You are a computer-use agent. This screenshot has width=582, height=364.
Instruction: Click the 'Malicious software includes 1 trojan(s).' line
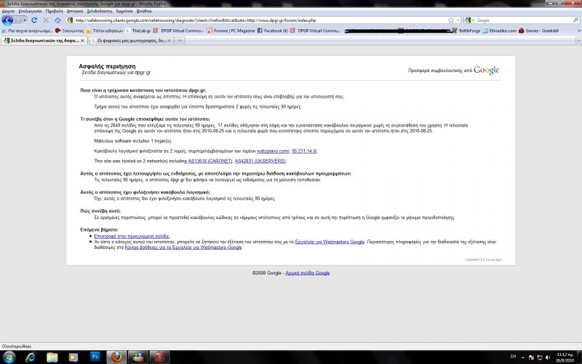133,141
